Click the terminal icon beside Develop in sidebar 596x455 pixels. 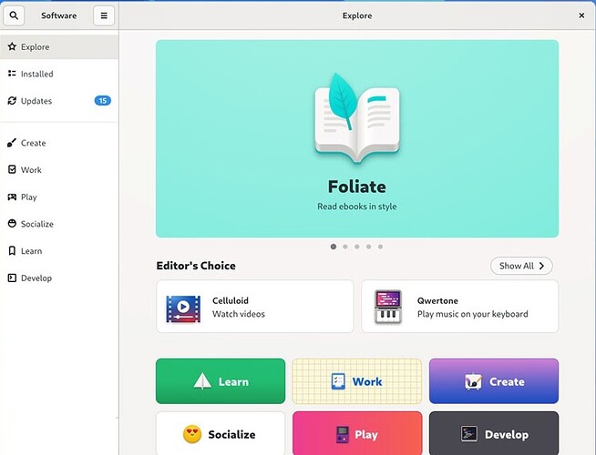tap(12, 278)
